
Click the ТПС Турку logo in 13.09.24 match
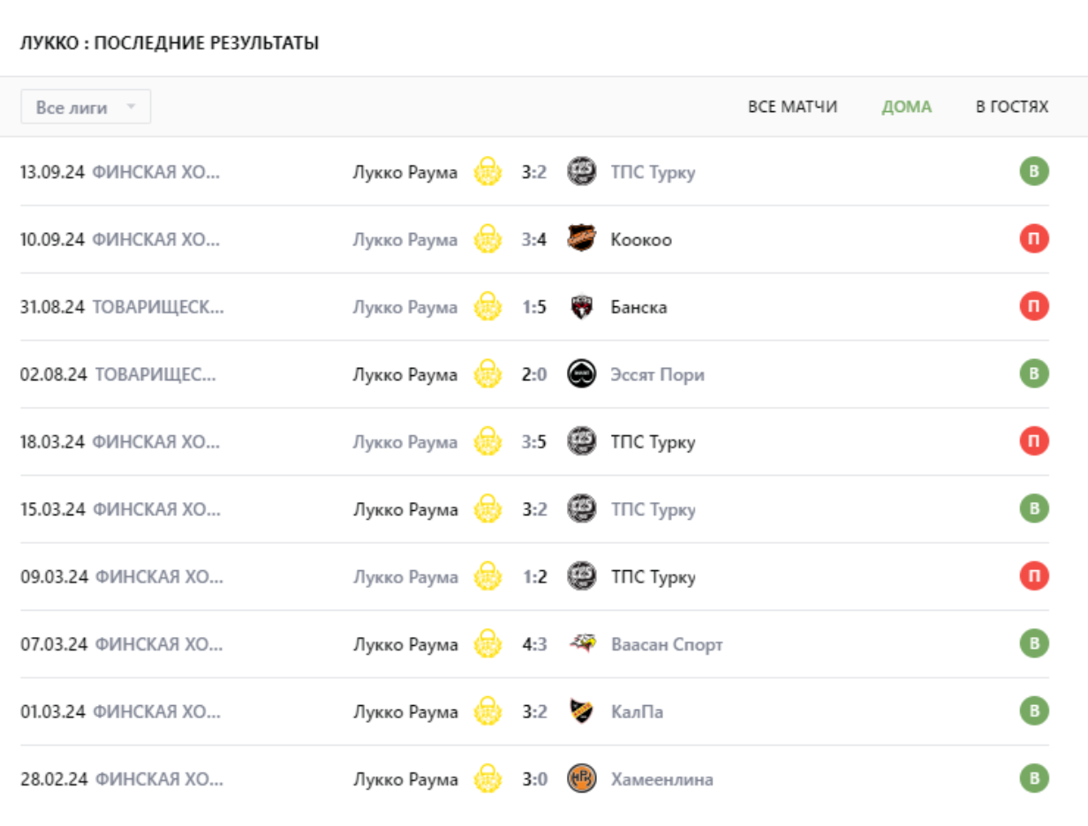(581, 172)
